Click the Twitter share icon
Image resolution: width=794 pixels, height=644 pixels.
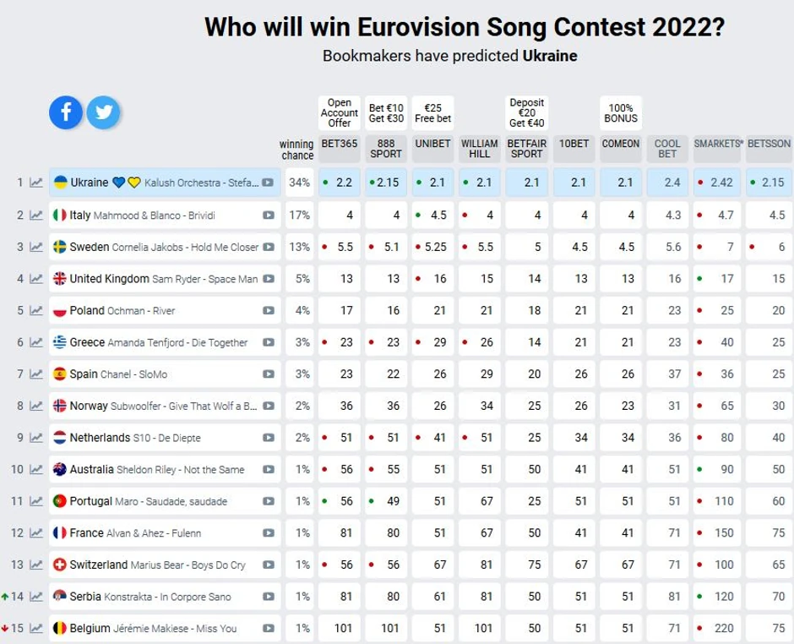click(x=103, y=112)
